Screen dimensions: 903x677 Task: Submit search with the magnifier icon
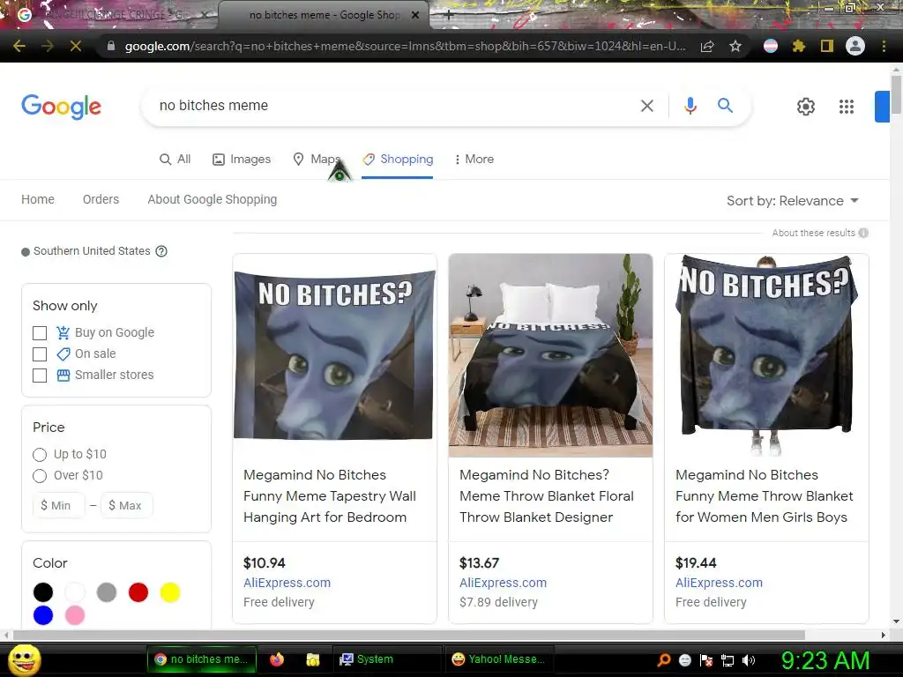pyautogui.click(x=725, y=106)
